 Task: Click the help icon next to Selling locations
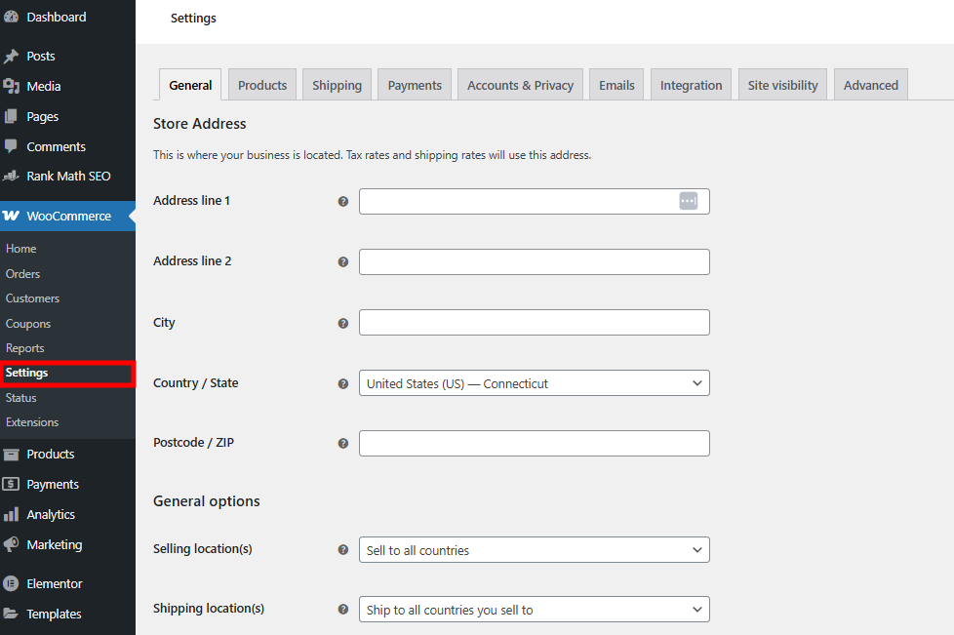[342, 549]
